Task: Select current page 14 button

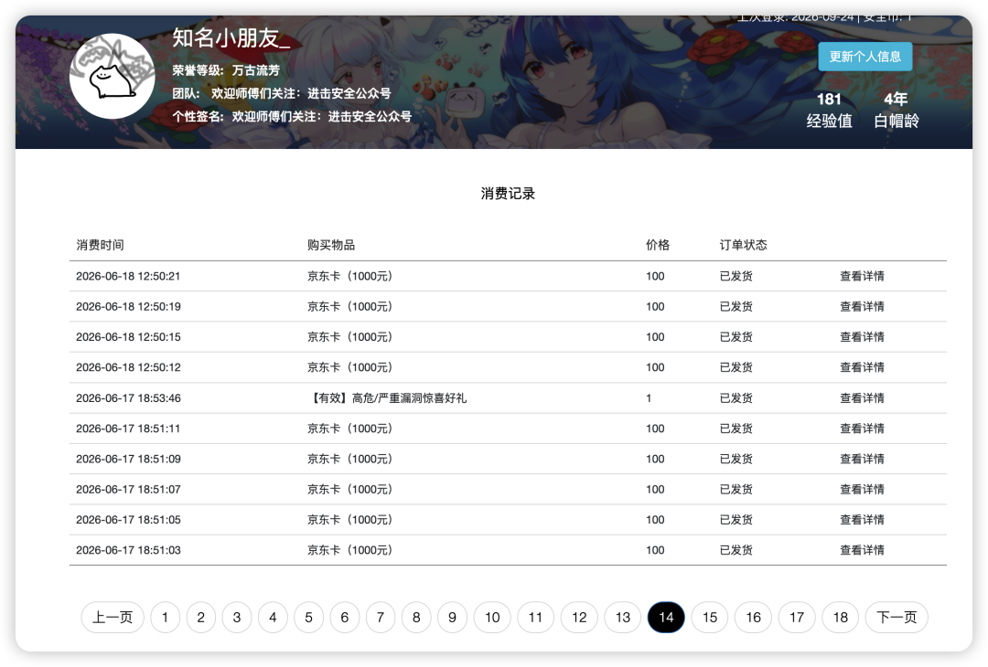Action: point(667,618)
